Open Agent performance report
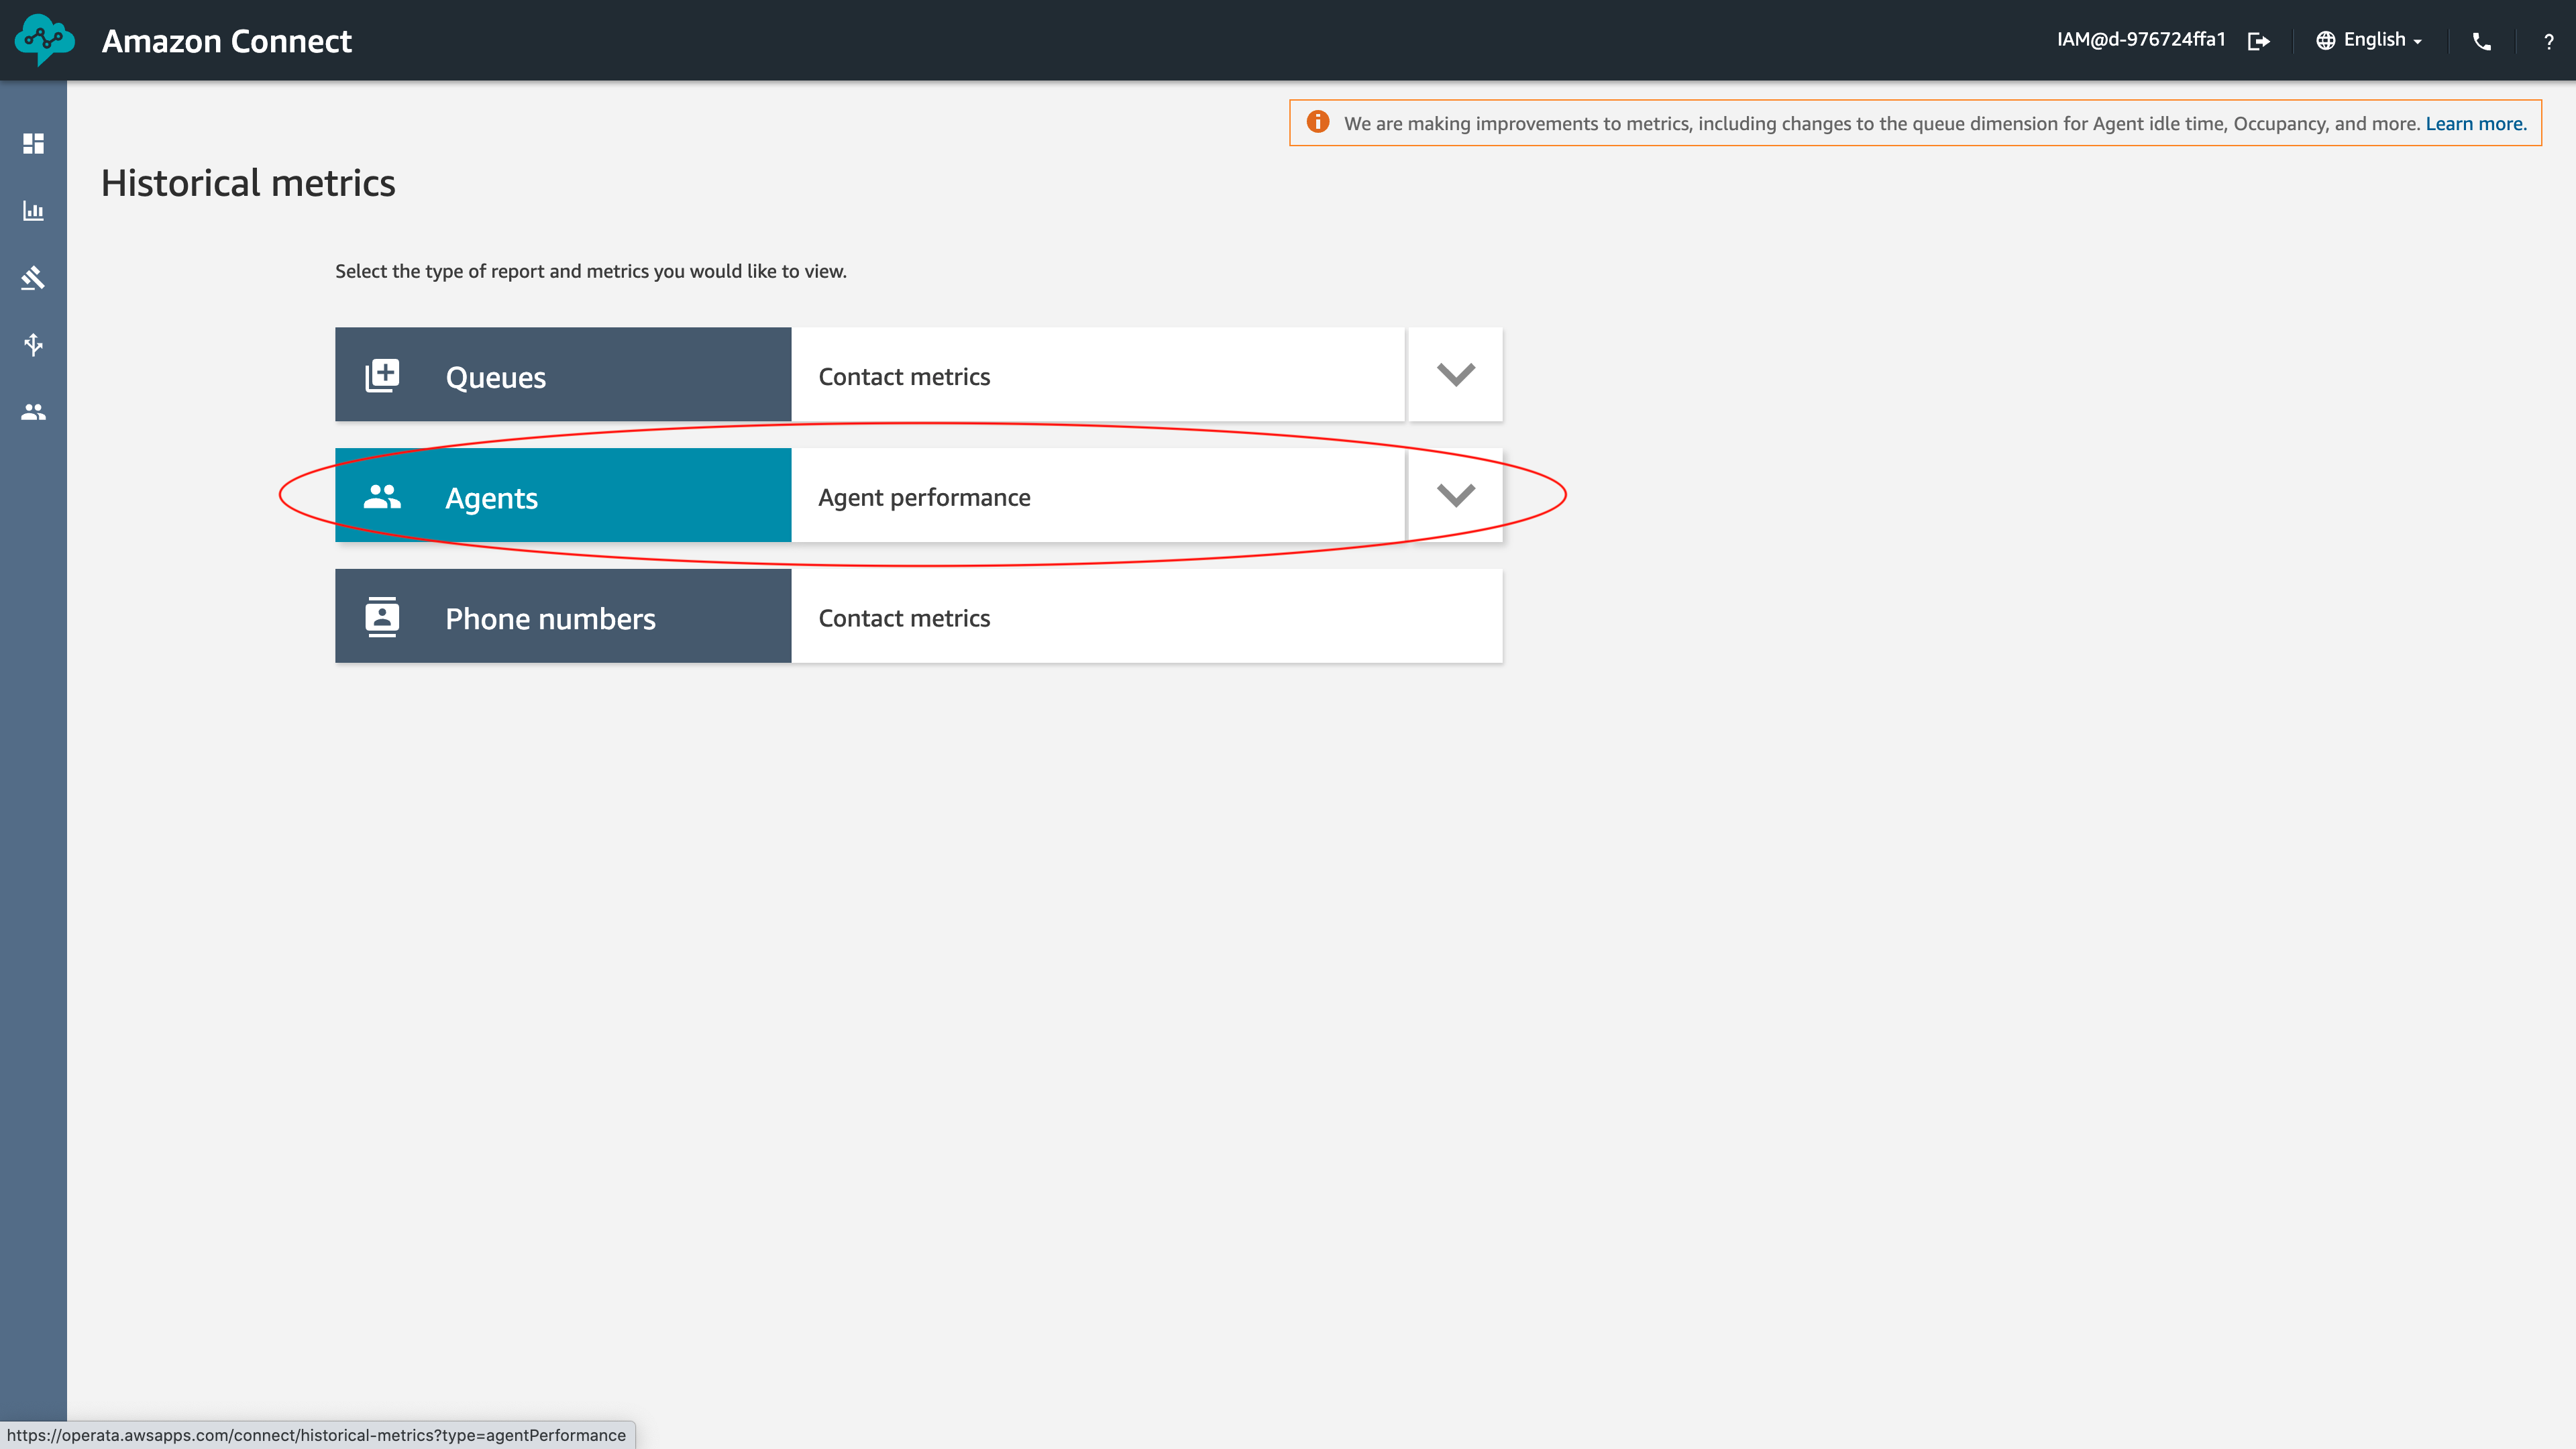 point(1098,495)
